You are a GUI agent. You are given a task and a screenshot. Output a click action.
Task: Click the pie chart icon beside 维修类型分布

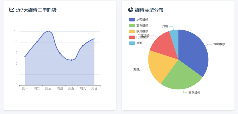131,10
